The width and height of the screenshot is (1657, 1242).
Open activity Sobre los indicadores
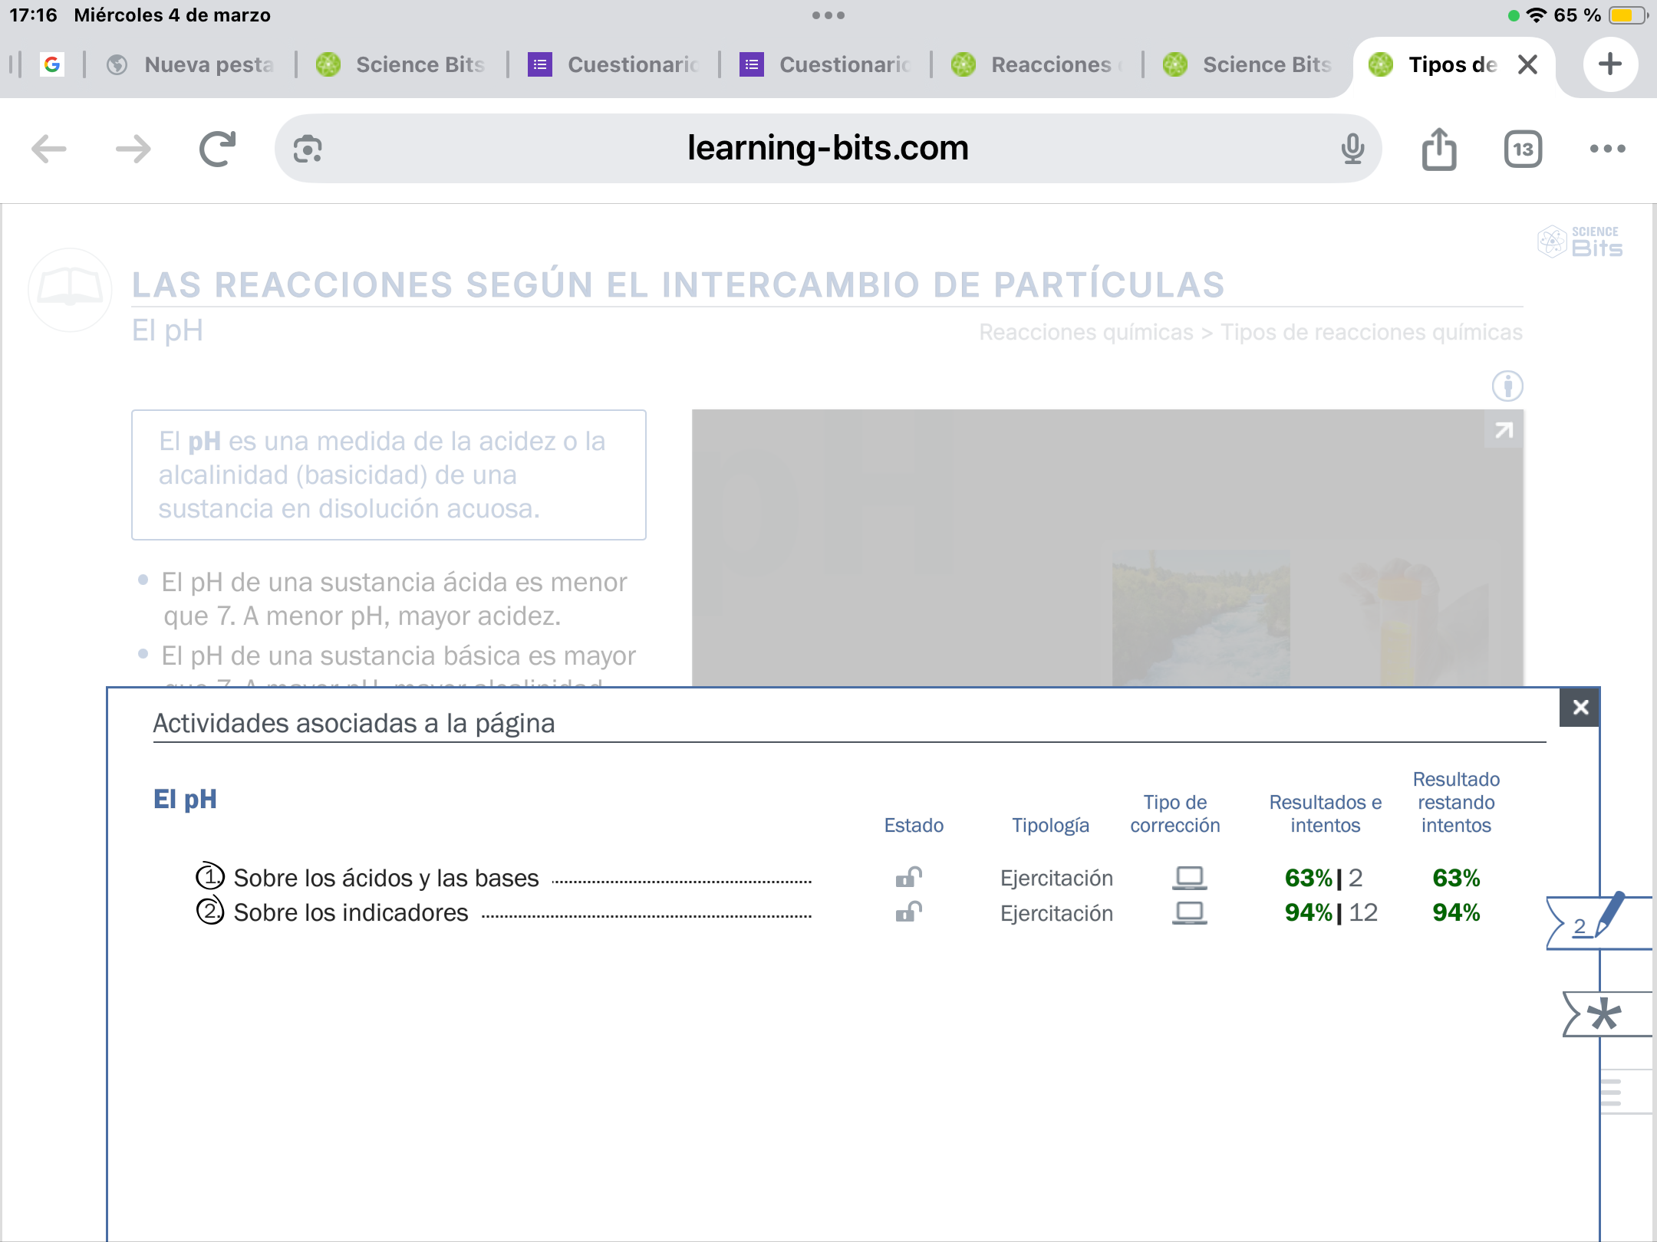pos(351,912)
